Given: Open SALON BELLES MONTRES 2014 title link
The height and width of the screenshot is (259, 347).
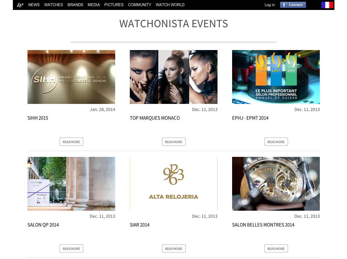Looking at the screenshot, I should pos(263,225).
